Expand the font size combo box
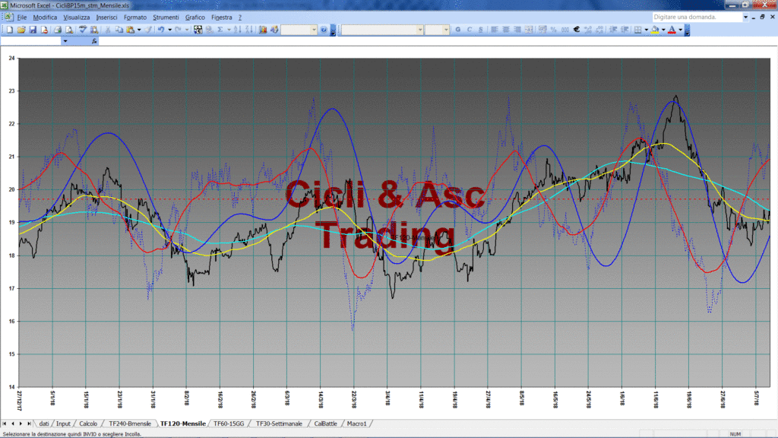778x438 pixels. 446,30
